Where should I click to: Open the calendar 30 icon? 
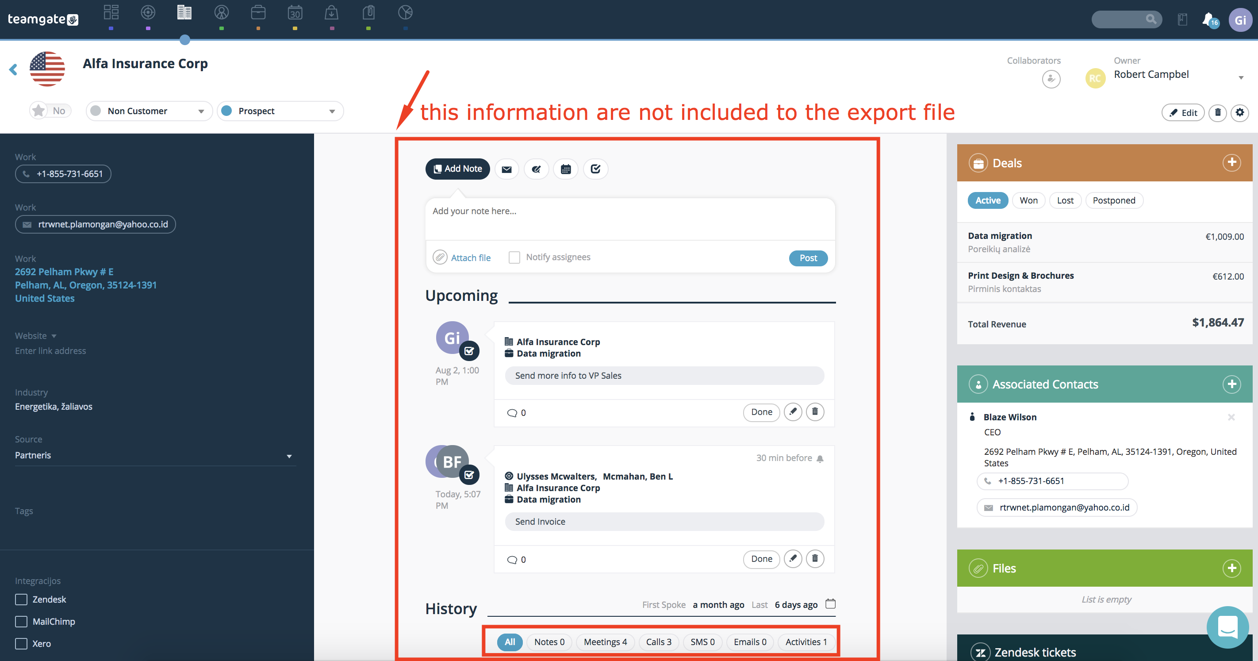(x=295, y=12)
